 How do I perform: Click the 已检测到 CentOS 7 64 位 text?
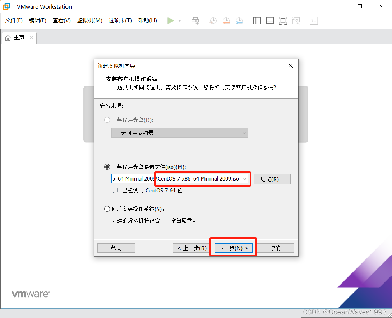pos(154,190)
